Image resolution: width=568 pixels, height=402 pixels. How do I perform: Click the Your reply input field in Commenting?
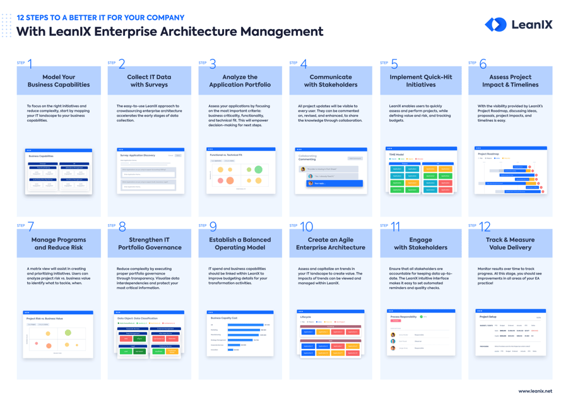334,183
